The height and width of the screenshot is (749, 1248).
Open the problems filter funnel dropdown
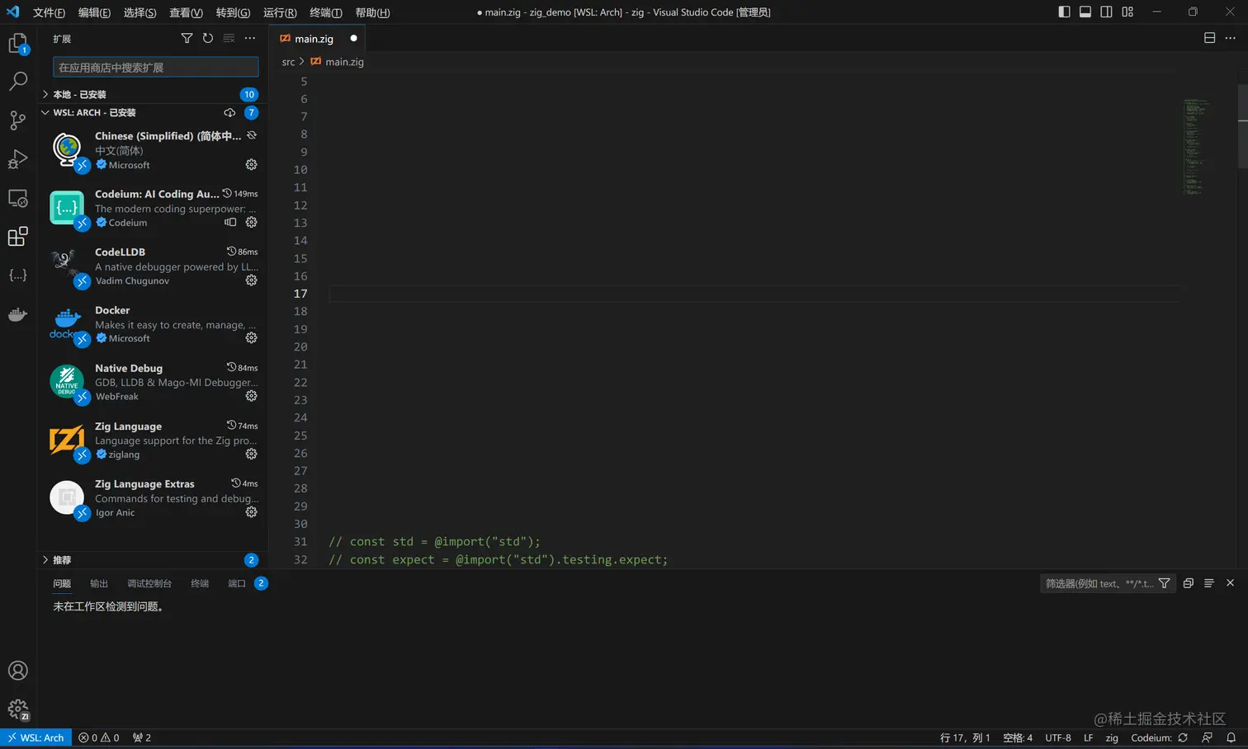1164,583
